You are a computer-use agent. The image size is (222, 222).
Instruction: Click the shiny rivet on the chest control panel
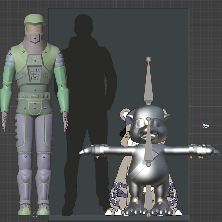coord(37,70)
